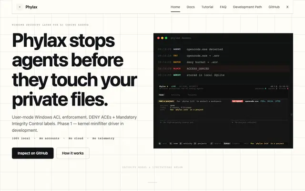Image resolution: width=305 pixels, height=191 pixels.
Task: Click the '100% local' tagline text
Action: coord(21,138)
